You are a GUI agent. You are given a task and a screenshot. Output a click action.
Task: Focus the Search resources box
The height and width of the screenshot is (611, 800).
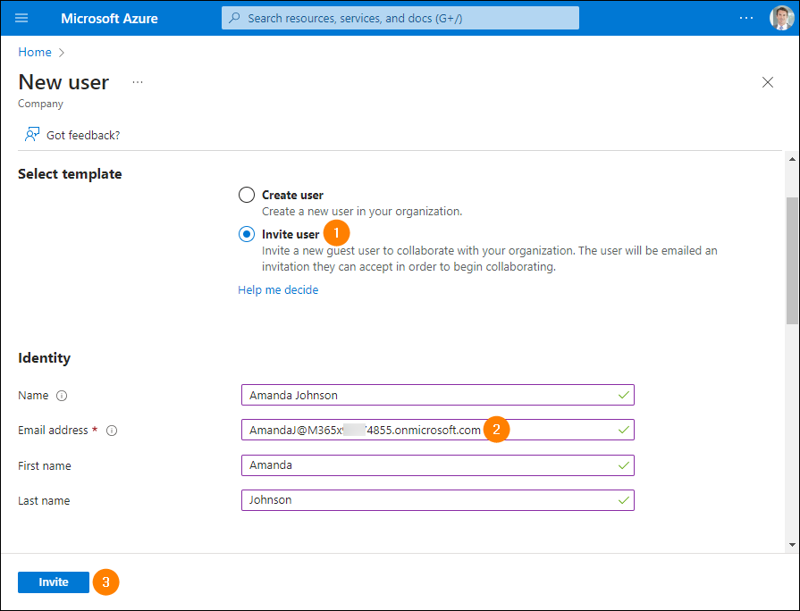point(400,18)
